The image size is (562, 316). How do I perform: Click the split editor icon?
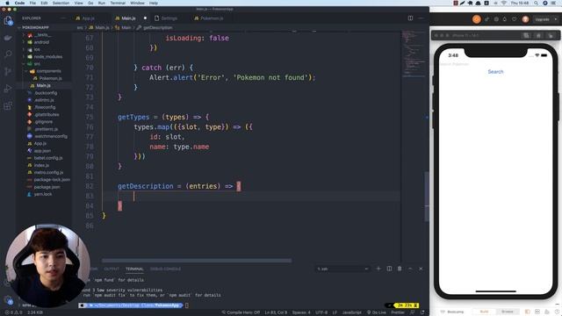410,18
